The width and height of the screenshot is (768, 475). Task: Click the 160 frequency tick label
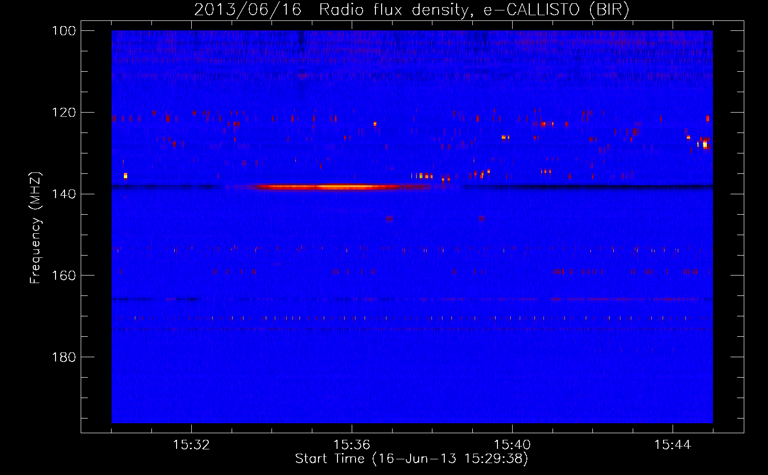pyautogui.click(x=64, y=275)
